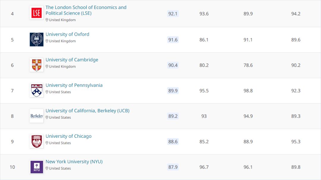The image size is (321, 180).
Task: Click the University of Chicago phoenix crest
Action: [x=37, y=141]
